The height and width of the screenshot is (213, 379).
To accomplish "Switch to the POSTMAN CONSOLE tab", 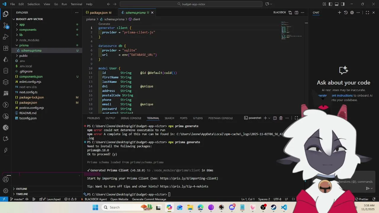I will (x=221, y=118).
